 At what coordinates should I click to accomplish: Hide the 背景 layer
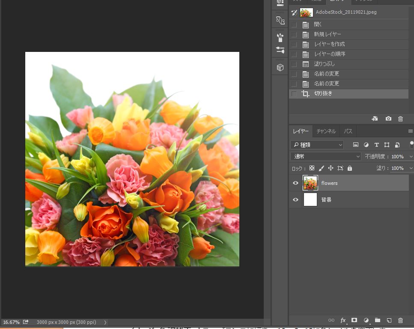tap(296, 200)
